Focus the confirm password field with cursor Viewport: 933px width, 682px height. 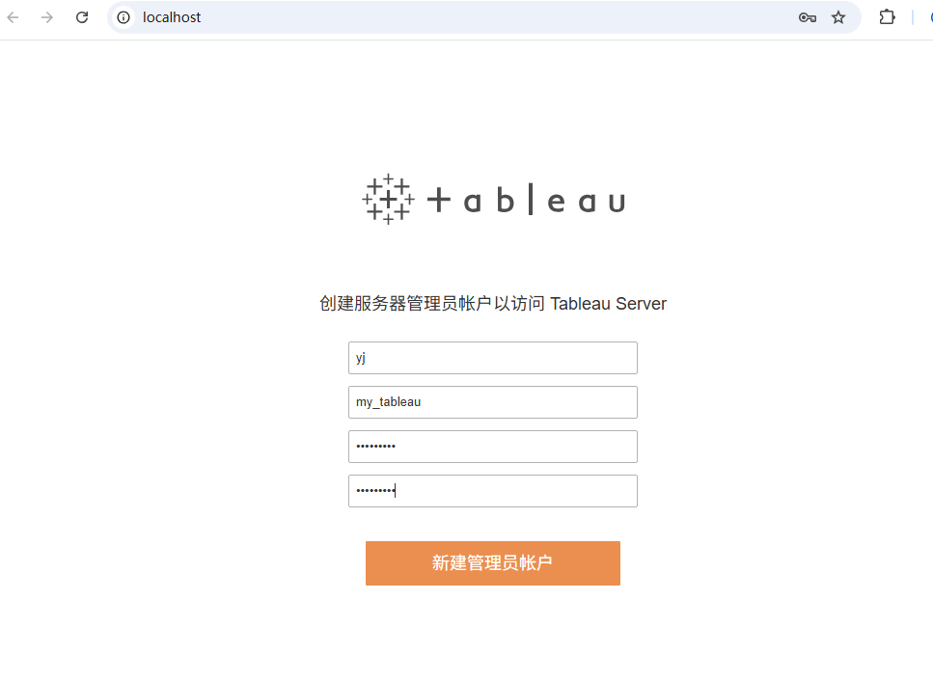click(x=493, y=491)
